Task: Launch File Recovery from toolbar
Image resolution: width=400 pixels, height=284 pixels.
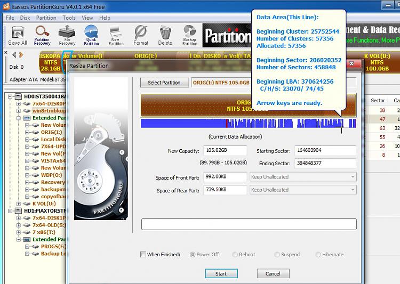Action: click(67, 35)
